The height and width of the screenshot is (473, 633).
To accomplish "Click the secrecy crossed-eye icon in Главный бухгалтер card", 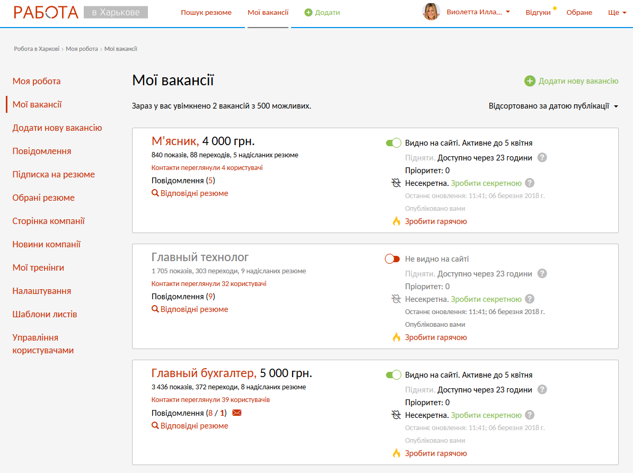I will [396, 415].
